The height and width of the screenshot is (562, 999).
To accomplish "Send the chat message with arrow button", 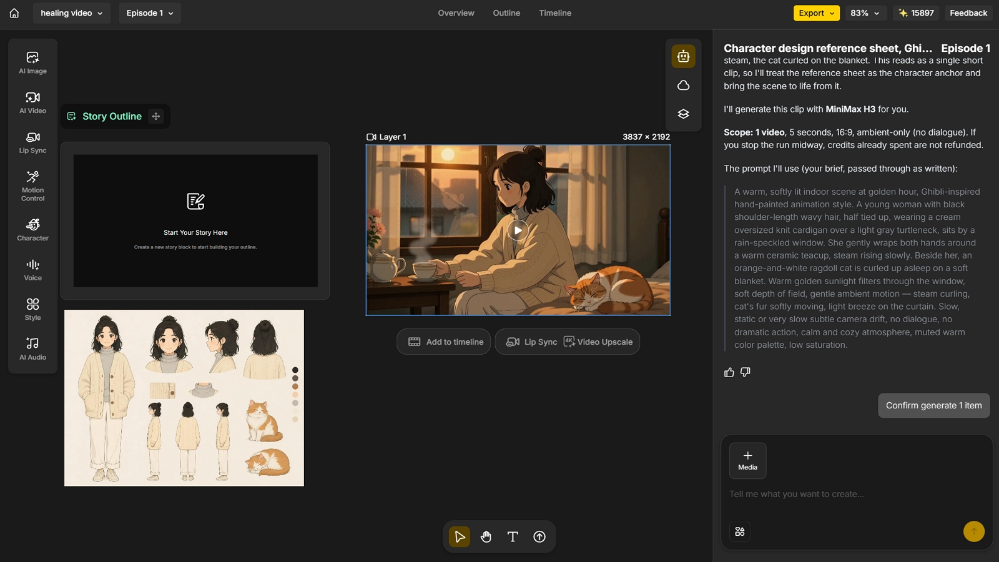I will click(x=973, y=531).
